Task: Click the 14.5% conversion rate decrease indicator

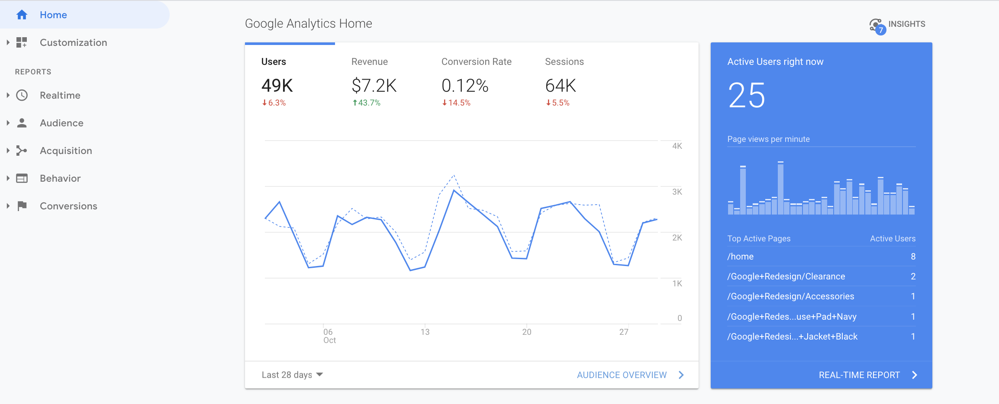Action: tap(456, 103)
